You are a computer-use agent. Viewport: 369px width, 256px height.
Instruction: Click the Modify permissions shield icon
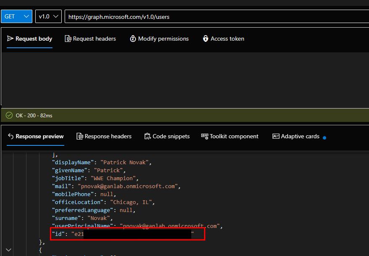[x=133, y=39]
